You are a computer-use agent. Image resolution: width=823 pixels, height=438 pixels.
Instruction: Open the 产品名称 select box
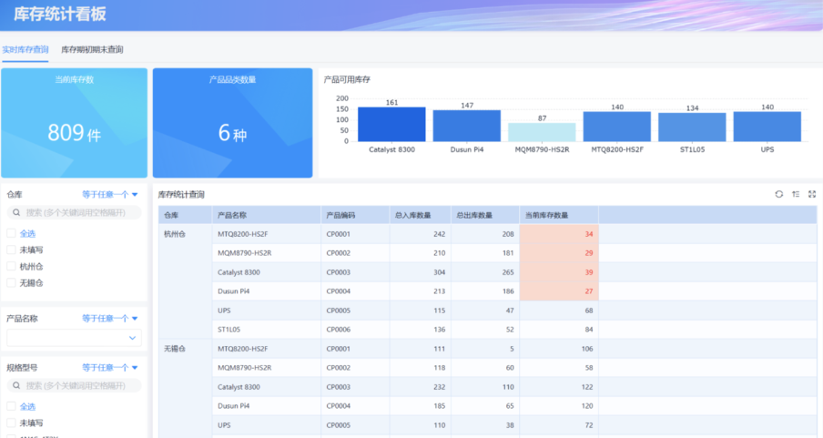click(74, 338)
